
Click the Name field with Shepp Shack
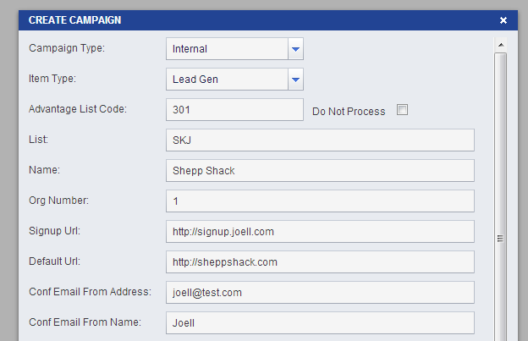[320, 171]
